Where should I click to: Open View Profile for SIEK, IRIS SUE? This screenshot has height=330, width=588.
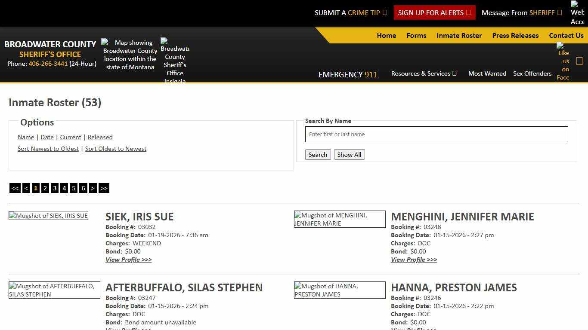point(128,260)
